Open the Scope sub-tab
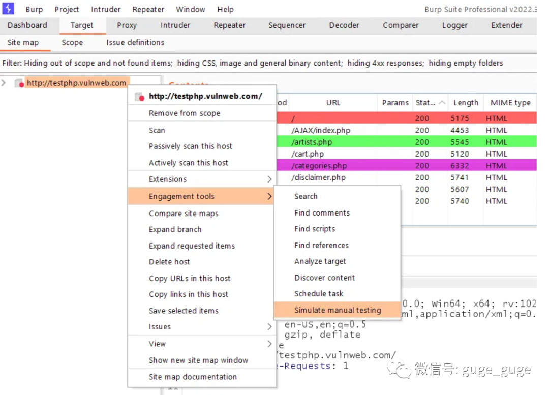The height and width of the screenshot is (395, 549). pos(72,43)
